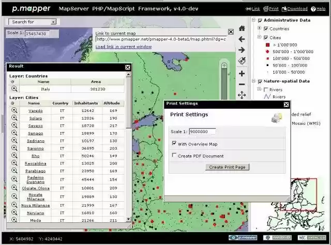This screenshot has width=331, height=245.
Task: Enable the Rivers layer checkbox
Action: pos(266,90)
